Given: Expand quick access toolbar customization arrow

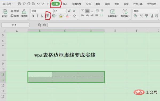Looking at the screenshot, I should pyautogui.click(x=48, y=4).
